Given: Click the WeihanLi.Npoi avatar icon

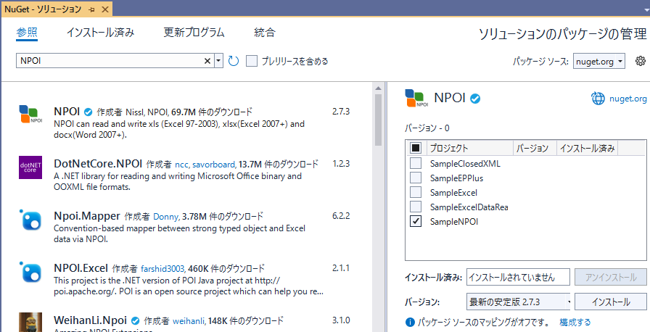Looking at the screenshot, I should (30, 322).
